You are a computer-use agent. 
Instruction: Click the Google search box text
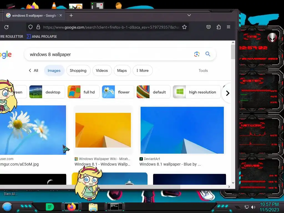[50, 54]
